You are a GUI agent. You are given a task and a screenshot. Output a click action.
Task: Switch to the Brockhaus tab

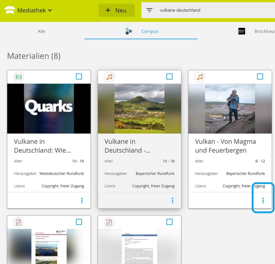[265, 31]
